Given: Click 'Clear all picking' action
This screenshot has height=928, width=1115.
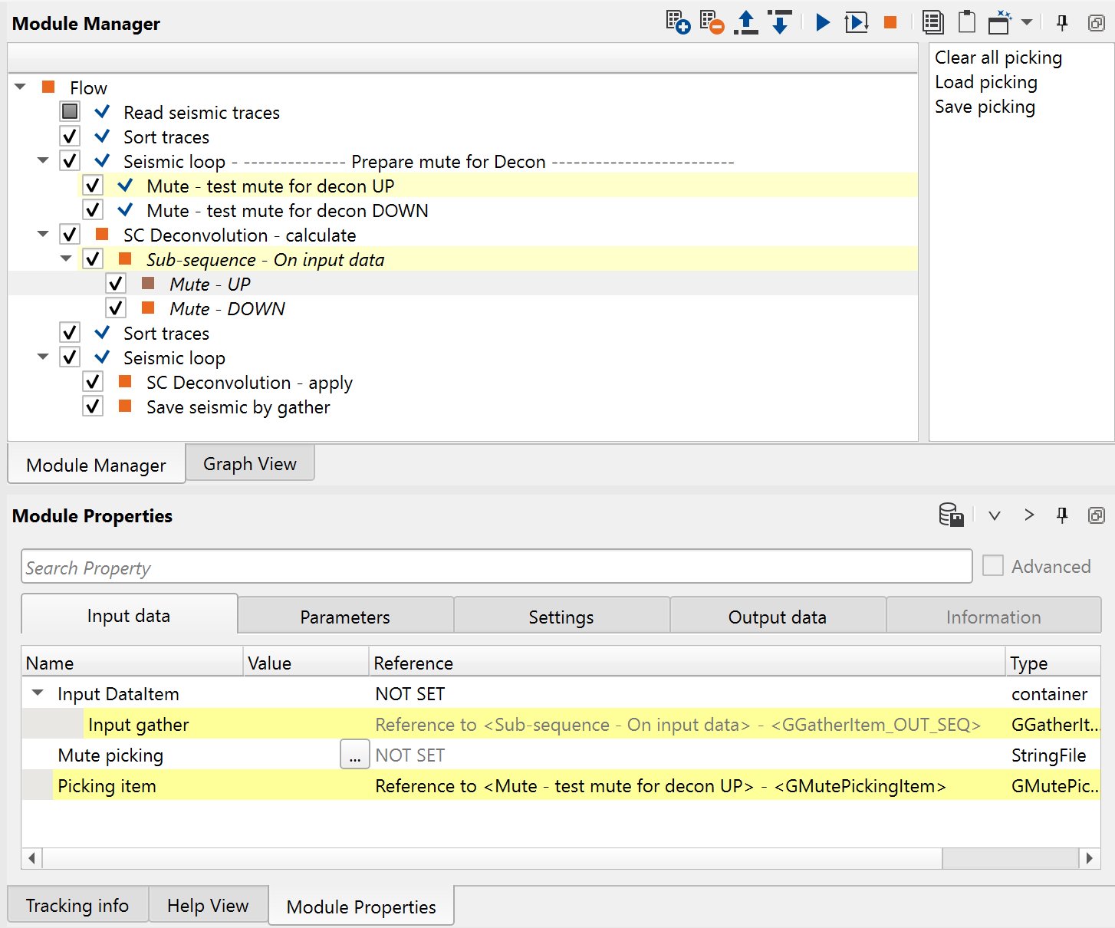Looking at the screenshot, I should (998, 58).
